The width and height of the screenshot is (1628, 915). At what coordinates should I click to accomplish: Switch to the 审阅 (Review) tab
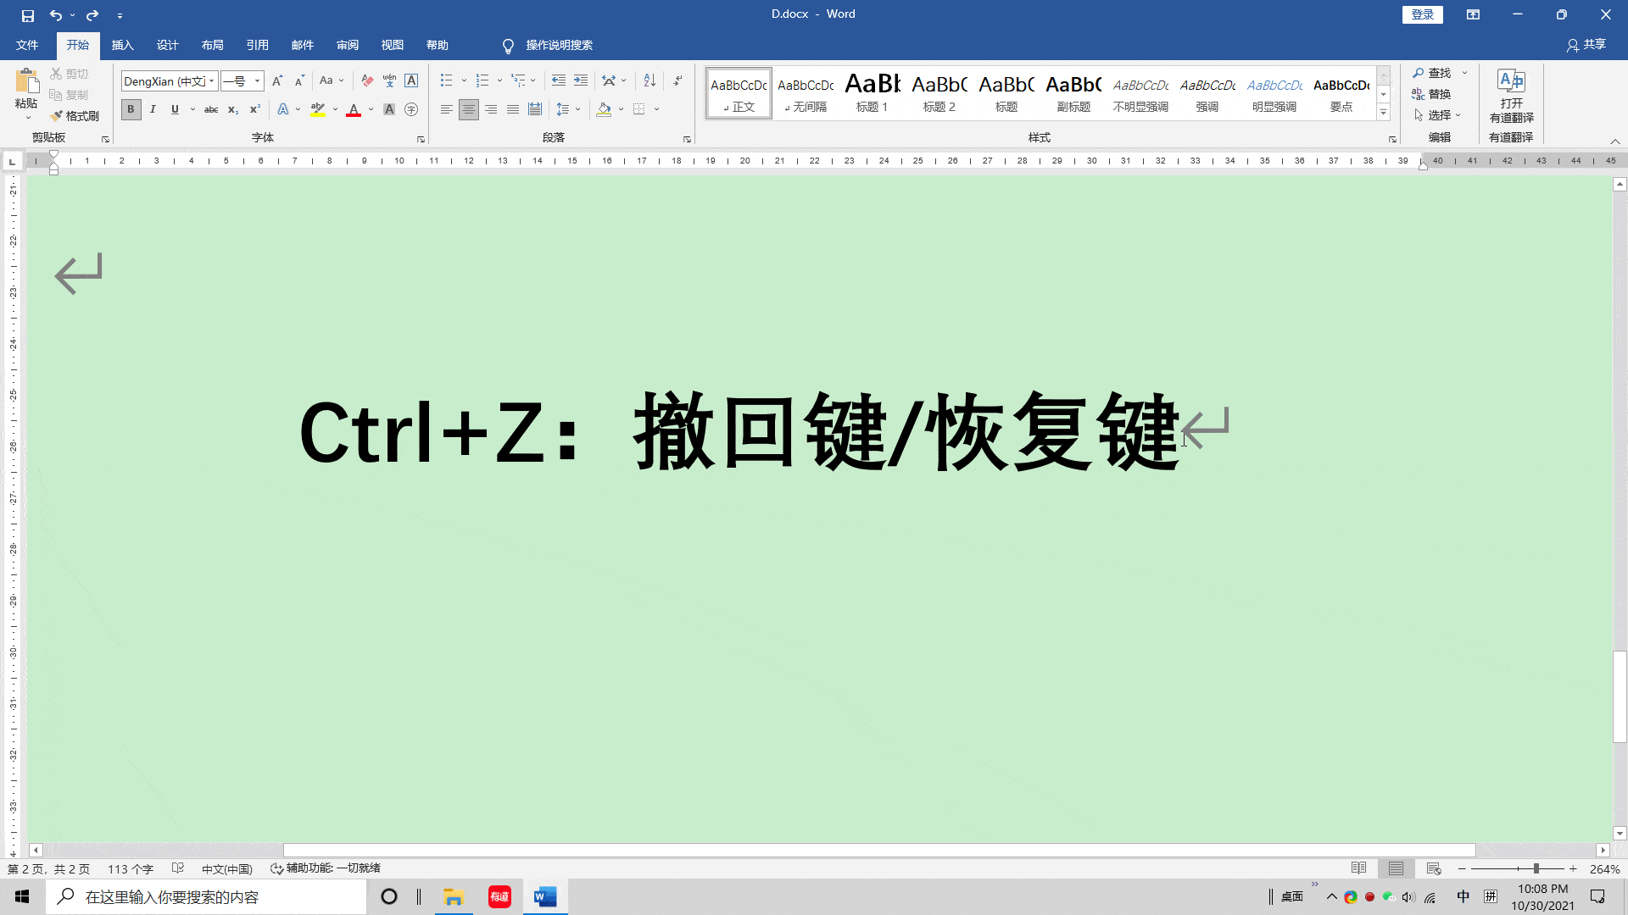[x=348, y=45]
